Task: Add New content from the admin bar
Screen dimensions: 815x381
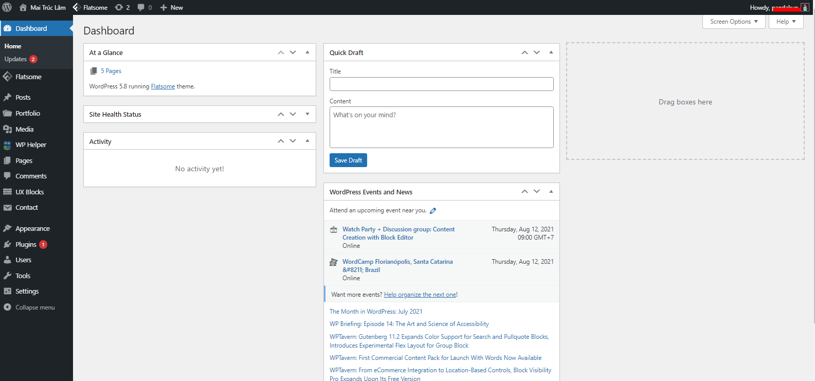Action: coord(171,7)
